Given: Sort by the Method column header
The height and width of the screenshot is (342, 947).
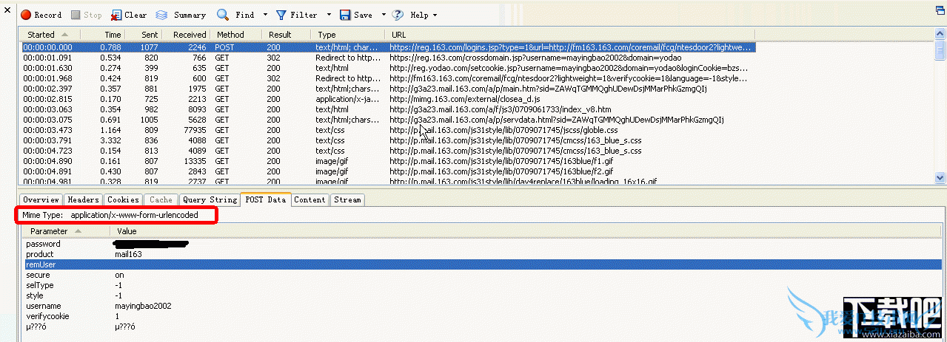Looking at the screenshot, I should click(237, 35).
